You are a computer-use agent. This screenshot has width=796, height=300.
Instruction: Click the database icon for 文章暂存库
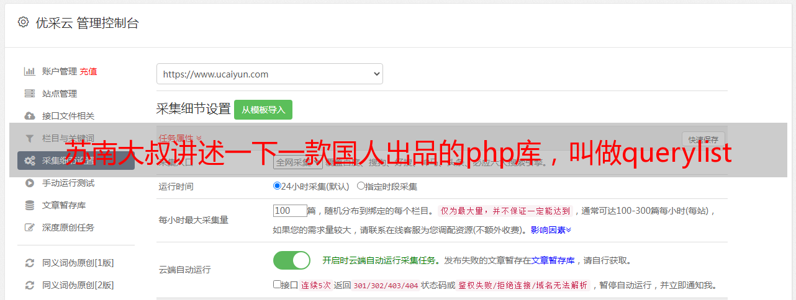point(29,205)
